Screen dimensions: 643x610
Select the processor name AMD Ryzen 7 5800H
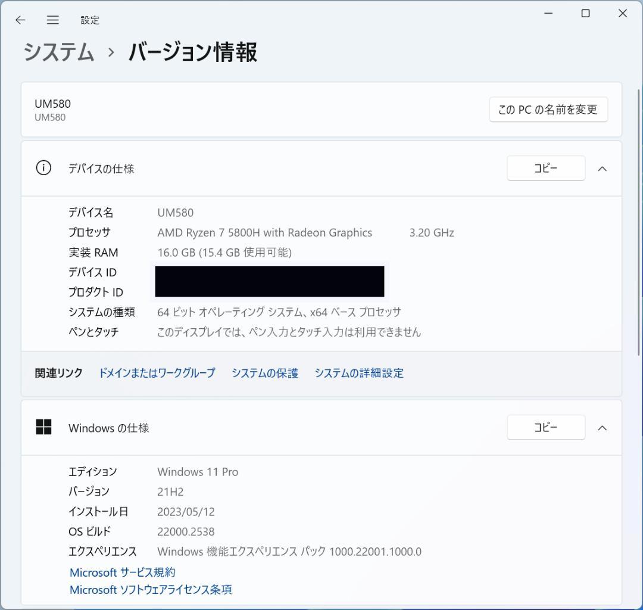(x=264, y=232)
